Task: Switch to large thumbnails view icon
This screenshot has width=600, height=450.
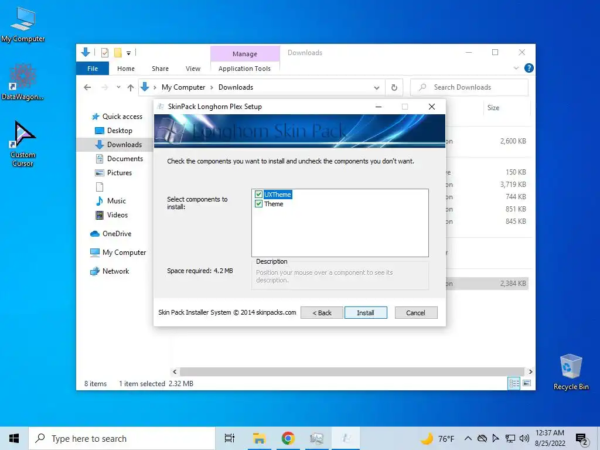Action: pos(527,383)
